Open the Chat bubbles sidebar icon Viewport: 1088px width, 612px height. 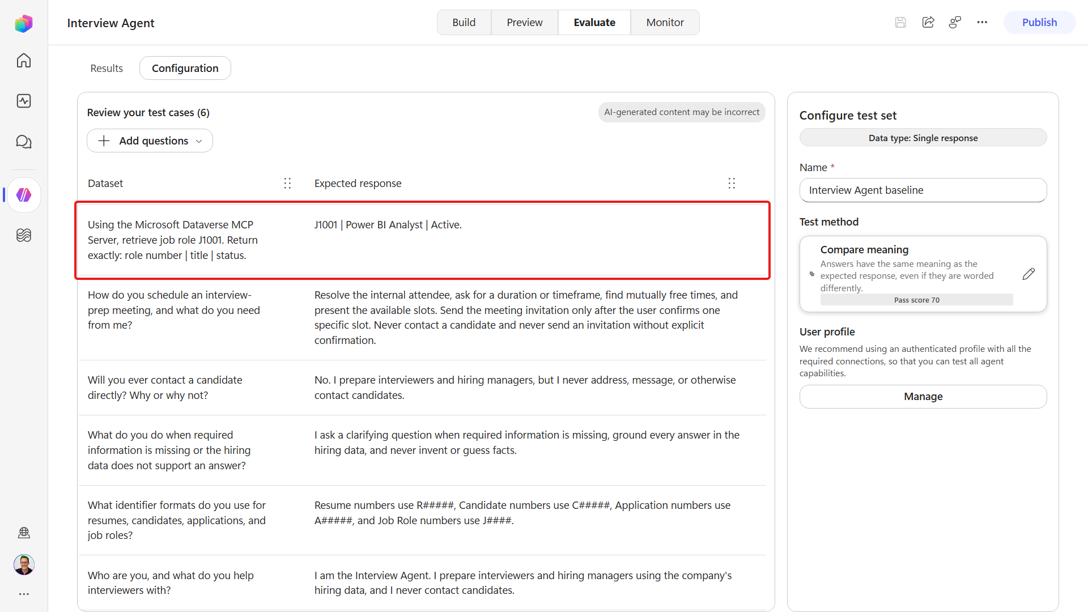(24, 142)
